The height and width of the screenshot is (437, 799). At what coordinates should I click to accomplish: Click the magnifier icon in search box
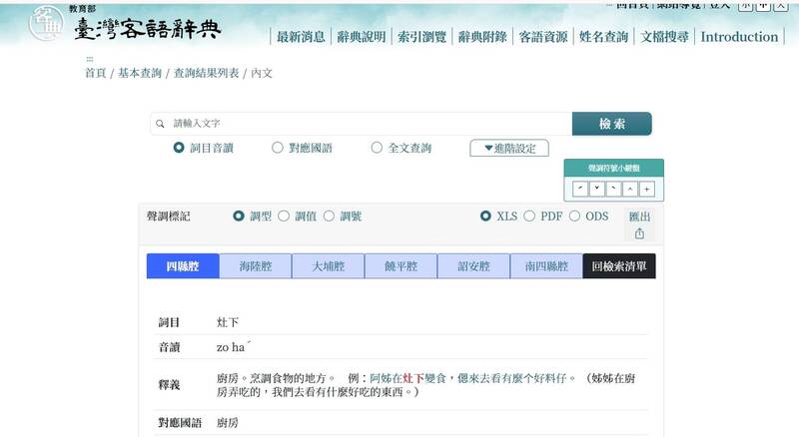pos(160,124)
